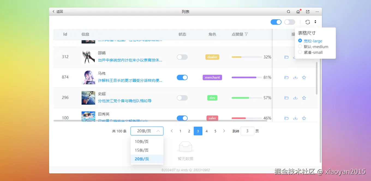Click the next page arrow button
This screenshot has width=371, height=181.
224,131
